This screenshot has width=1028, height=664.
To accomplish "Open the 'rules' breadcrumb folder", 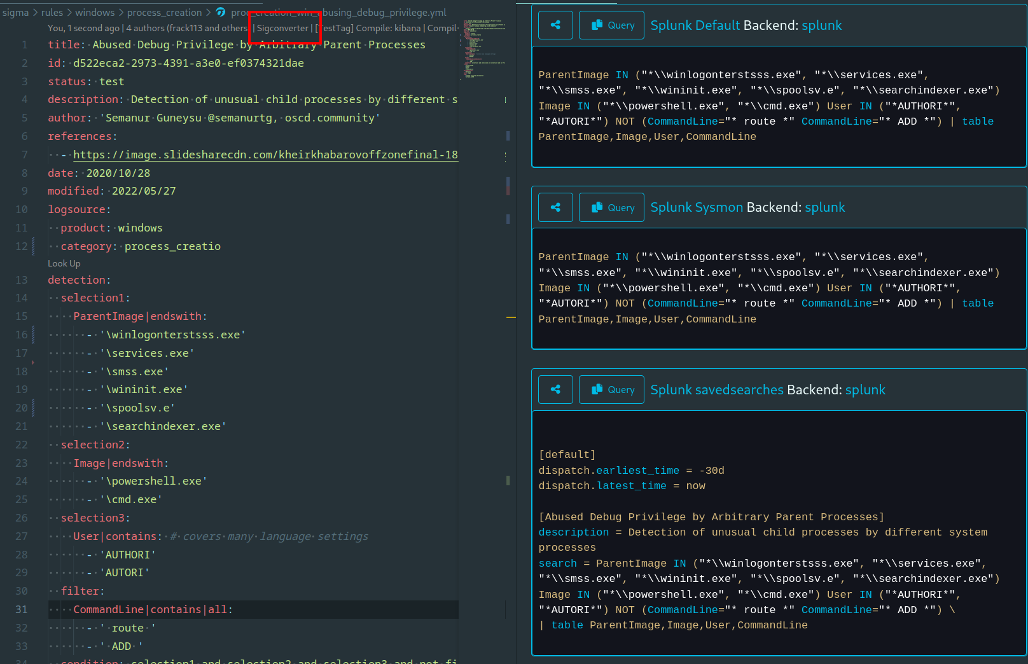I will point(52,12).
